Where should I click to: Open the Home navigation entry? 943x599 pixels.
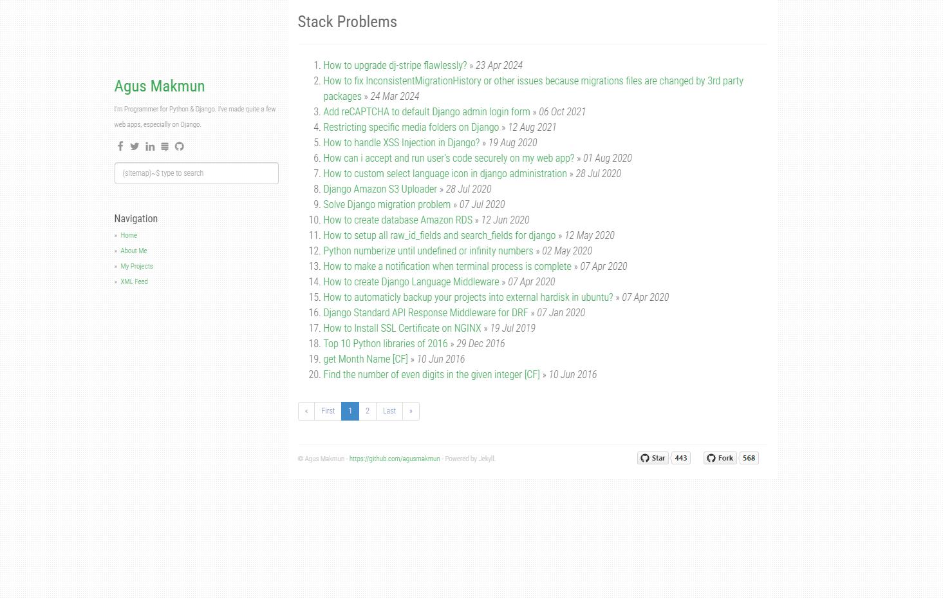point(128,235)
